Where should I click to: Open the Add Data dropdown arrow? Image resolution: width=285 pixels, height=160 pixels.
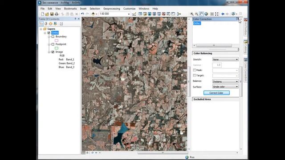pos(97,14)
